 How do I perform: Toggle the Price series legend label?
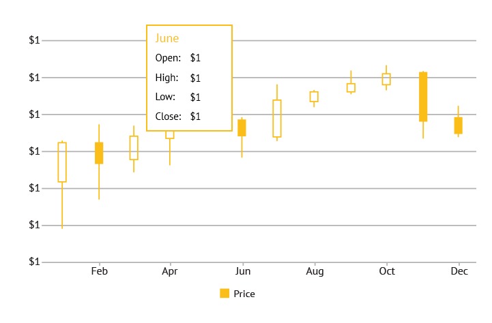[244, 294]
